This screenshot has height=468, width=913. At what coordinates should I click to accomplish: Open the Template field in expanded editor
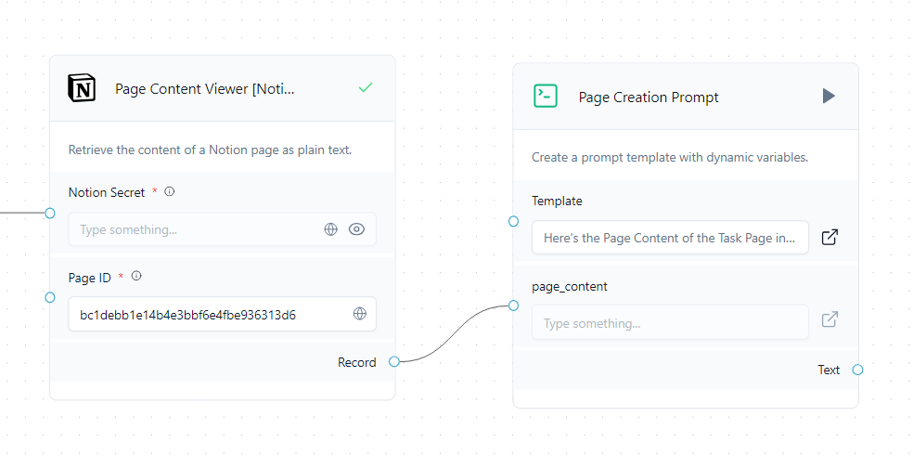pyautogui.click(x=829, y=238)
